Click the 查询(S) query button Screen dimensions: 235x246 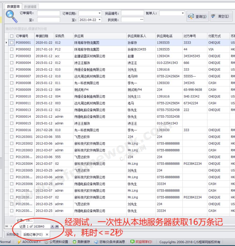(x=198, y=17)
